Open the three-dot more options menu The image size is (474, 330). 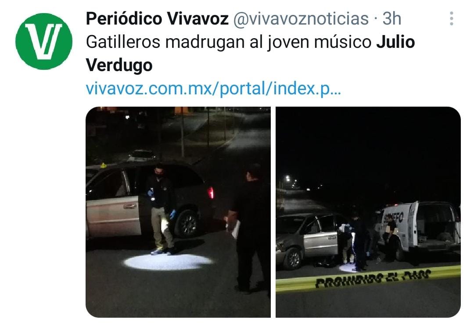(x=451, y=18)
